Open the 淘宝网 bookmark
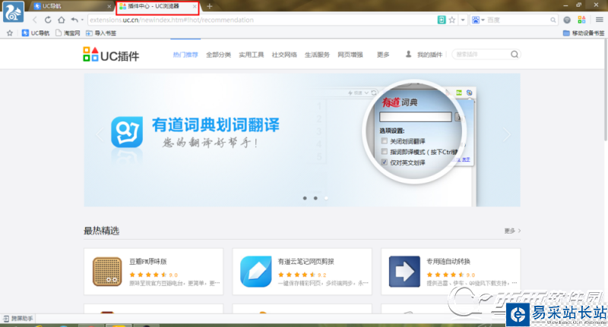The image size is (608, 327). pos(68,33)
